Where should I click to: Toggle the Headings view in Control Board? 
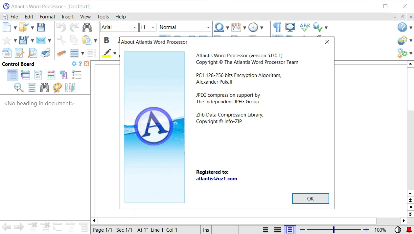(12, 75)
